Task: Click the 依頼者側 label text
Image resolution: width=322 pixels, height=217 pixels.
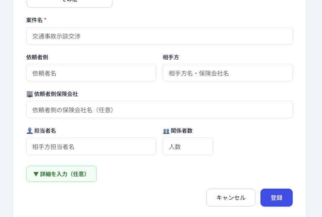Action: pos(37,57)
